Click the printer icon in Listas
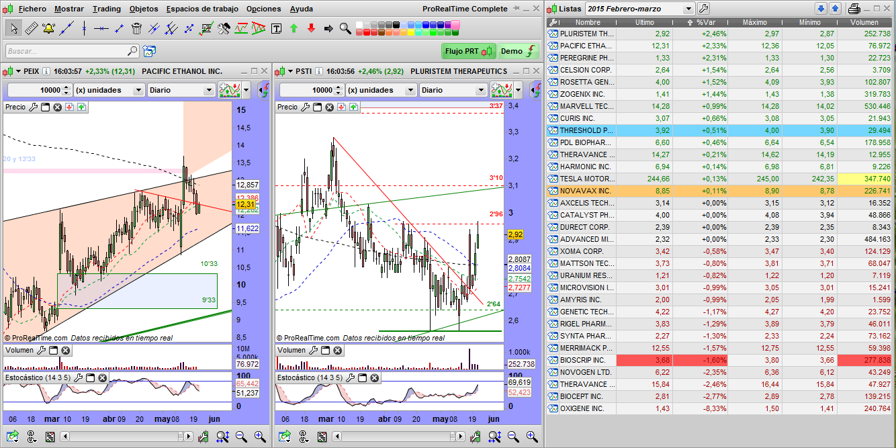The height and width of the screenshot is (448, 896). 854,9
